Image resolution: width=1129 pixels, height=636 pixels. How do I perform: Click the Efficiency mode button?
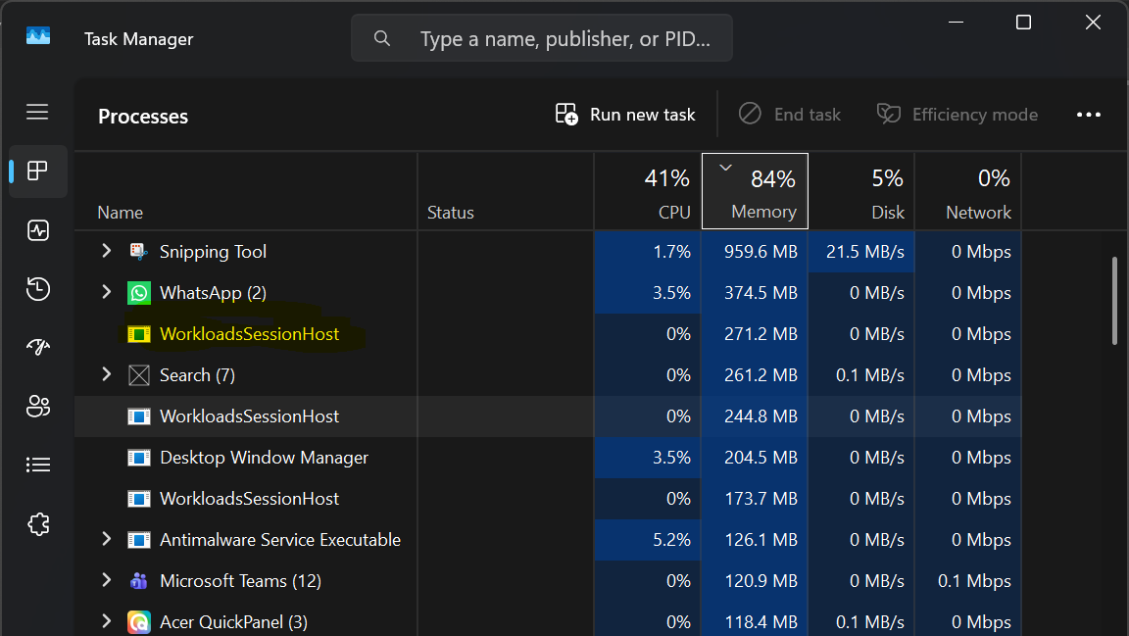(x=957, y=115)
